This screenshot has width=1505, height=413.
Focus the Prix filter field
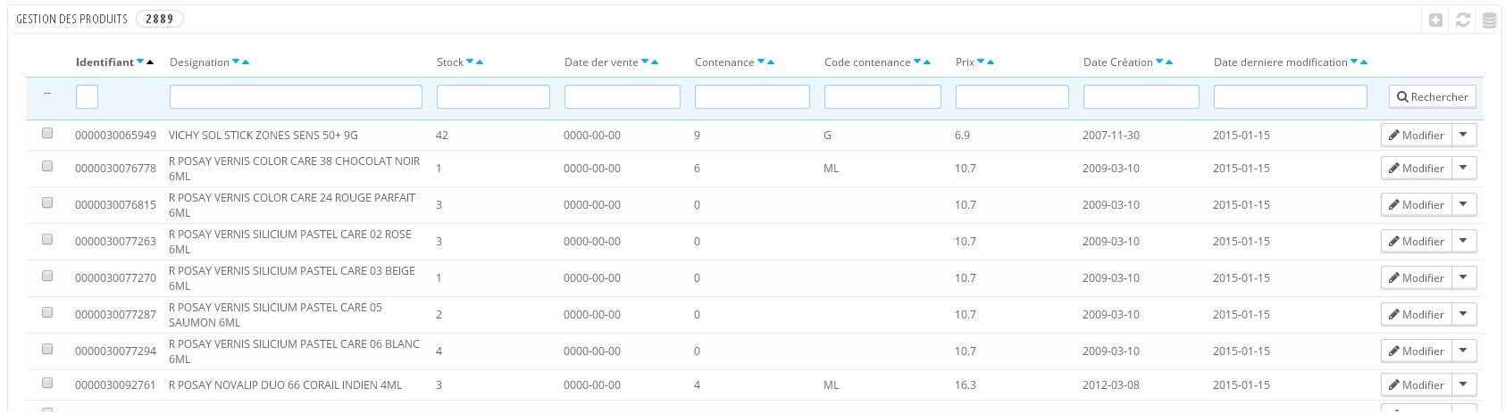[x=1012, y=96]
